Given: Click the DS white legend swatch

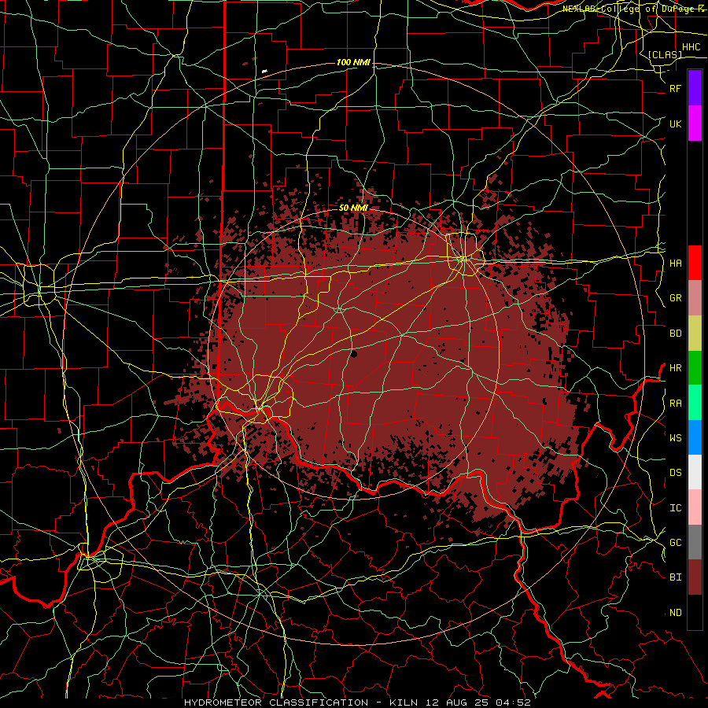Looking at the screenshot, I should click(x=695, y=472).
